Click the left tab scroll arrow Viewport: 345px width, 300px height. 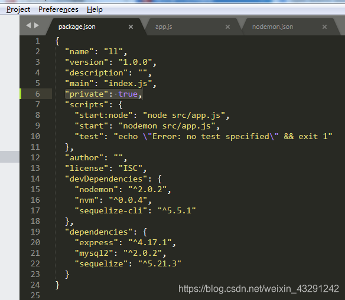[x=28, y=25]
